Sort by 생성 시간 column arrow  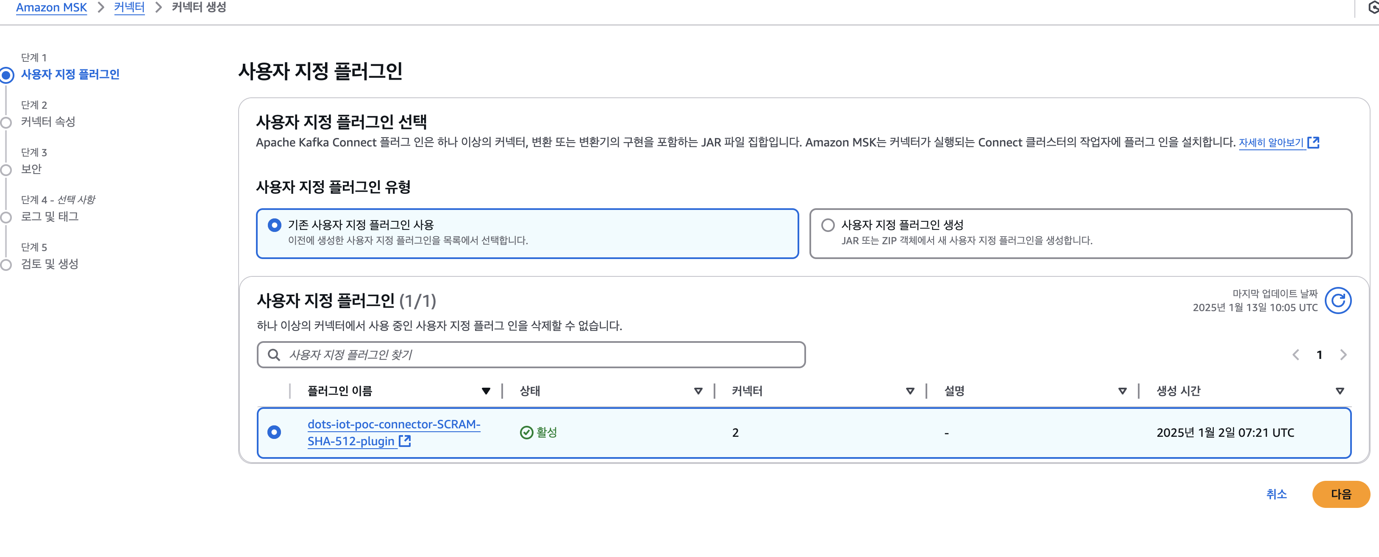tap(1340, 391)
